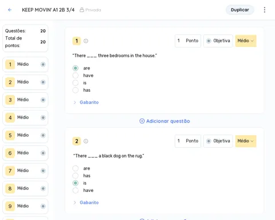
Task: Click the Duplicar button
Action: pos(240,10)
